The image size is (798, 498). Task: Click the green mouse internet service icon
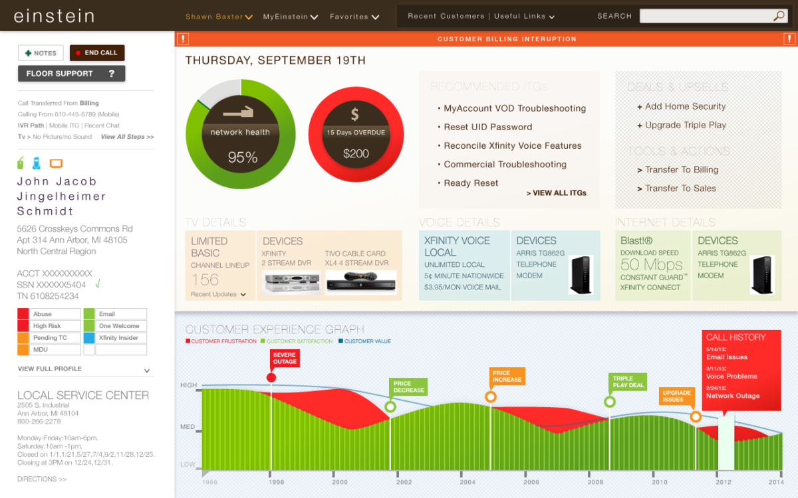[x=21, y=163]
